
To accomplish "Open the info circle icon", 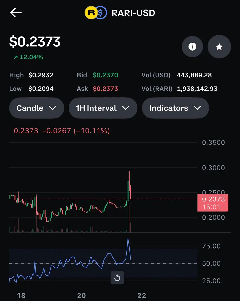I will (x=192, y=47).
